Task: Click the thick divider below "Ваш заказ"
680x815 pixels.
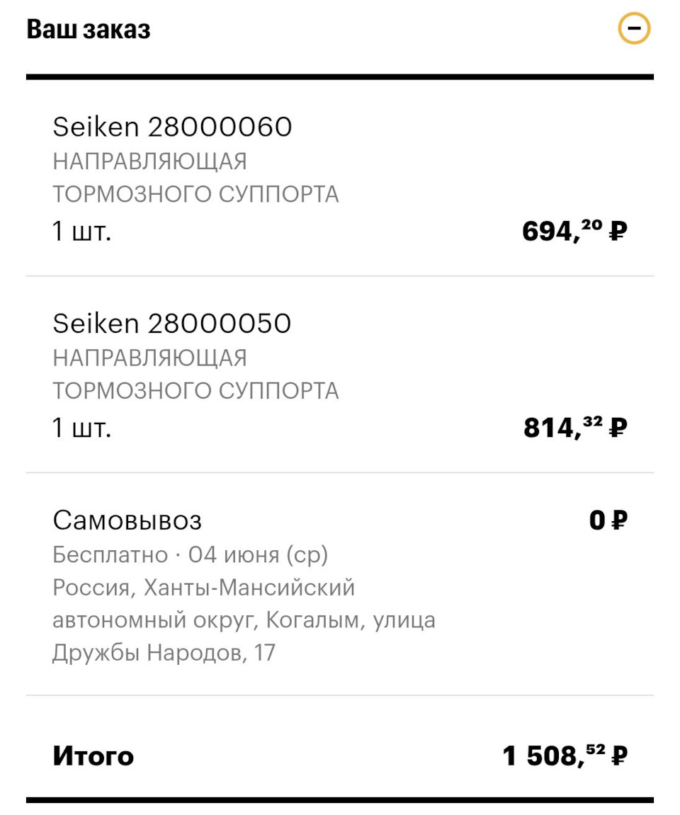Action: [x=340, y=76]
